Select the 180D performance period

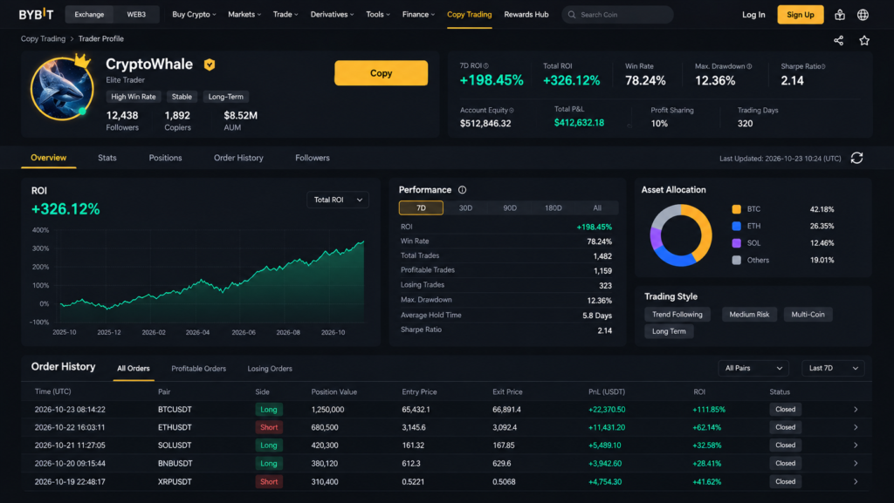pyautogui.click(x=553, y=207)
